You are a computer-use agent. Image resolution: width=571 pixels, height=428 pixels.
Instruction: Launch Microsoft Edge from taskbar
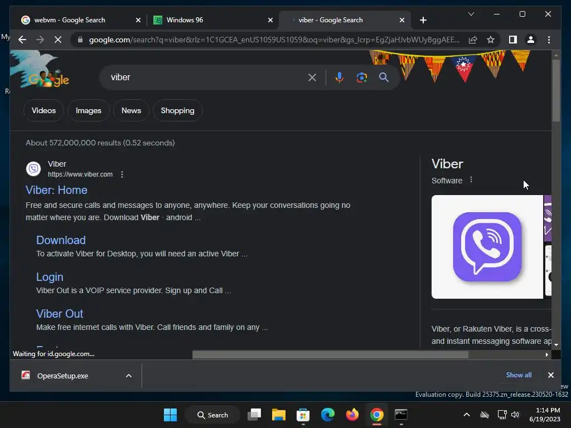[328, 415]
